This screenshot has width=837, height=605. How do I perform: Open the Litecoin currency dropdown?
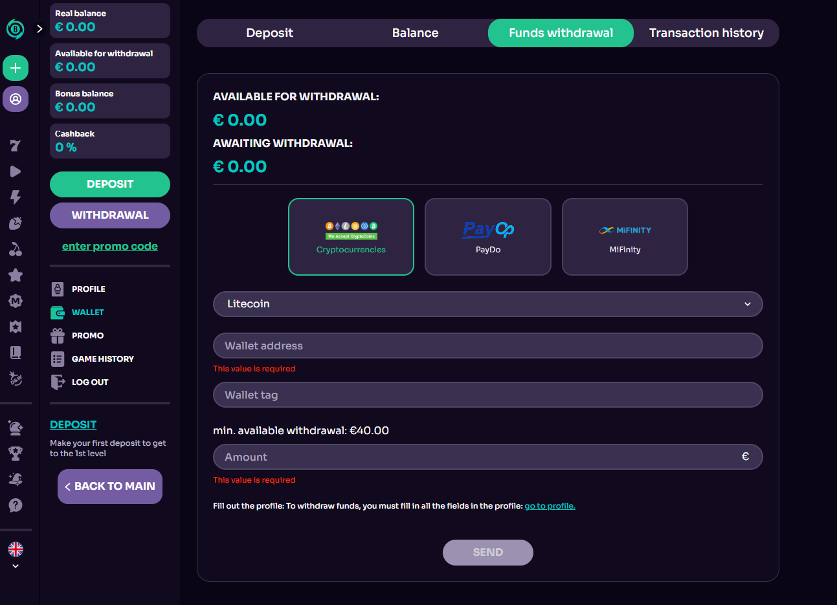click(x=487, y=304)
